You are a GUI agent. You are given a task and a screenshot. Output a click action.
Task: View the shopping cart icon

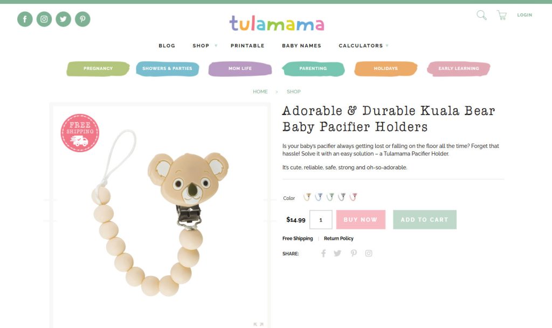(x=502, y=15)
